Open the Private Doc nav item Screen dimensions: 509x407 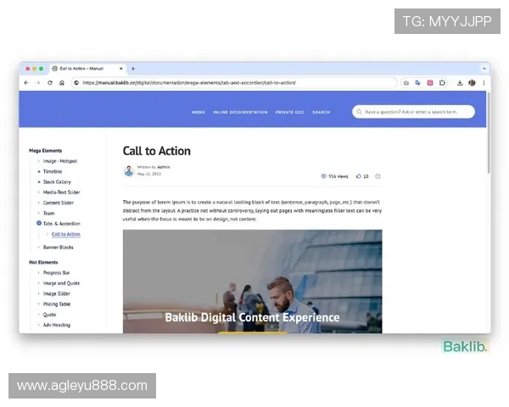point(289,112)
